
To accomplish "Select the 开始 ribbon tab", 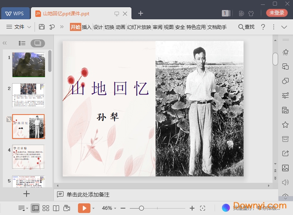I will [x=75, y=27].
